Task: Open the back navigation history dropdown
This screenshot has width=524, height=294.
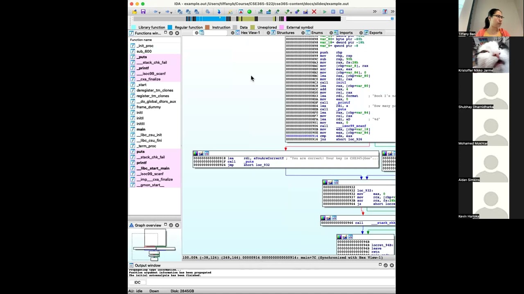Action: pos(160,12)
